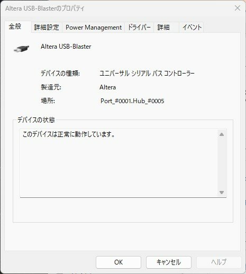Click the USB connector device icon

pos(21,49)
